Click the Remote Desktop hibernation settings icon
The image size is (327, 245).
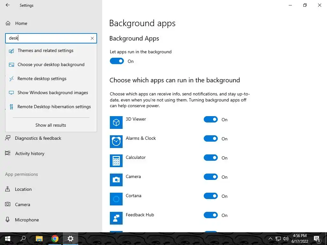11,107
